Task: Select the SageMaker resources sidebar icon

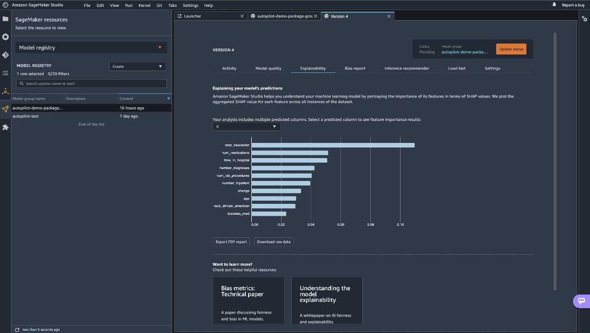Action: coord(5,109)
